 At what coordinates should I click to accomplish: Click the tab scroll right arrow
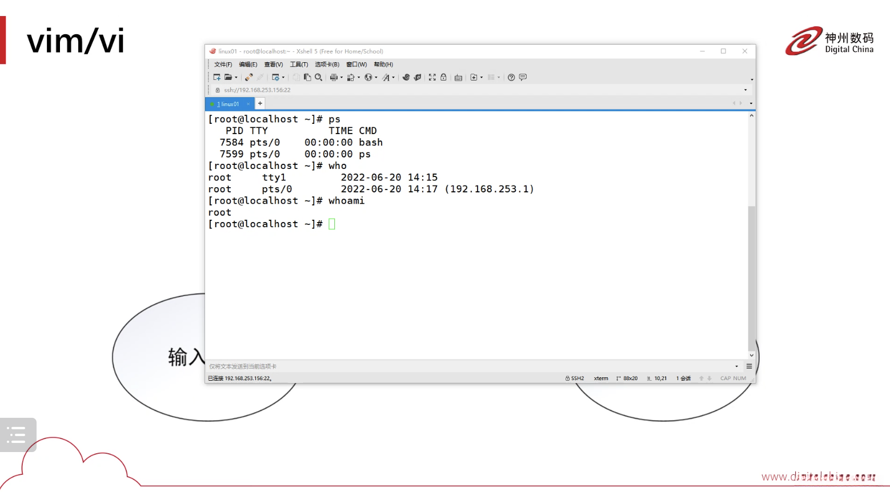point(741,103)
